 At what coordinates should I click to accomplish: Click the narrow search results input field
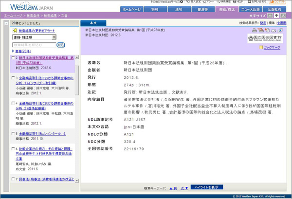click(x=33, y=44)
